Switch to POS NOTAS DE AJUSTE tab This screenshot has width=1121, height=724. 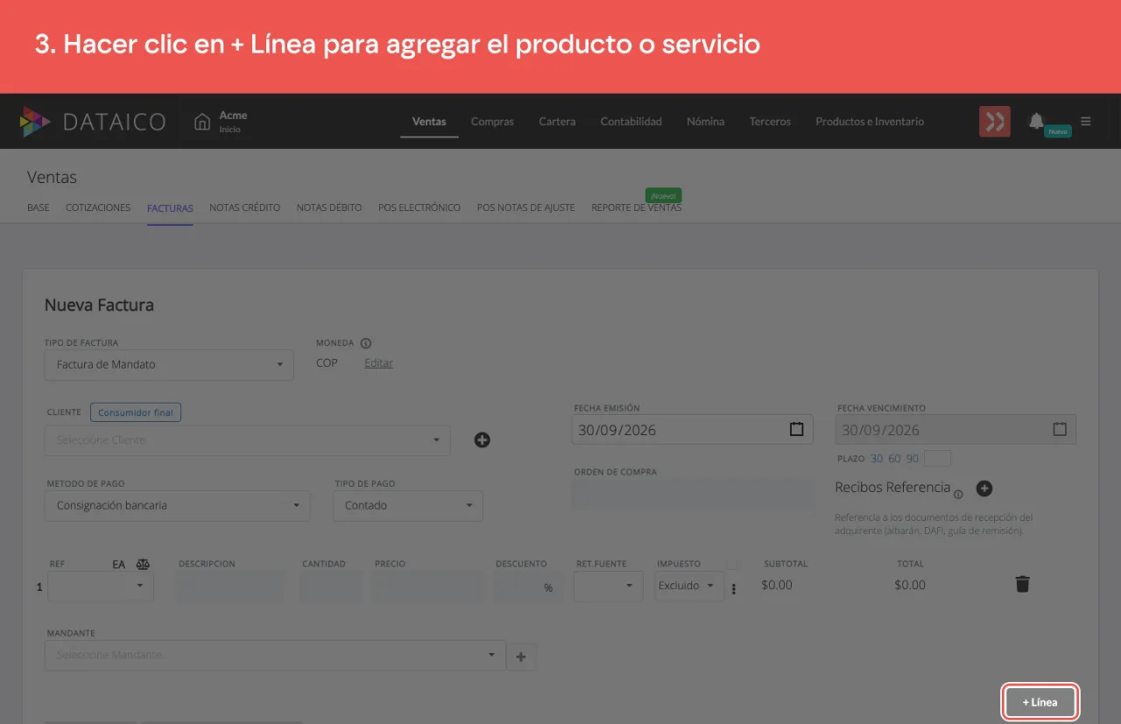tap(526, 207)
